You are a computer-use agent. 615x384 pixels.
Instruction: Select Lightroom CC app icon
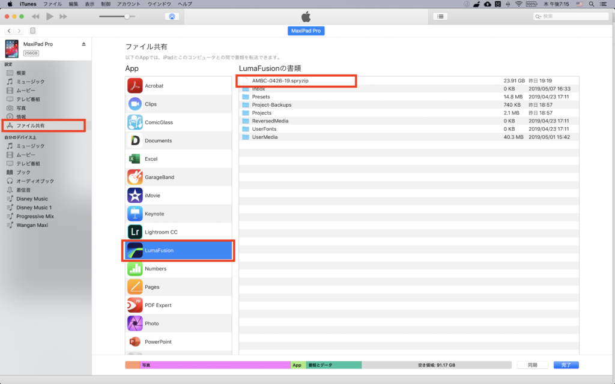(135, 232)
